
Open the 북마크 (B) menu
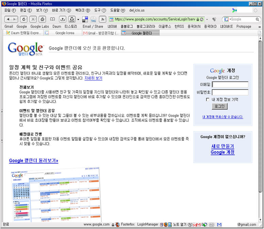[x=83, y=11]
